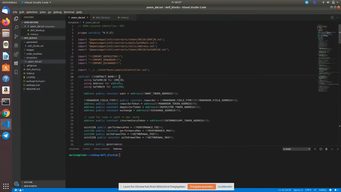The width and height of the screenshot is (341, 192).
Task: Open the Source Control view
Action: click(16, 36)
